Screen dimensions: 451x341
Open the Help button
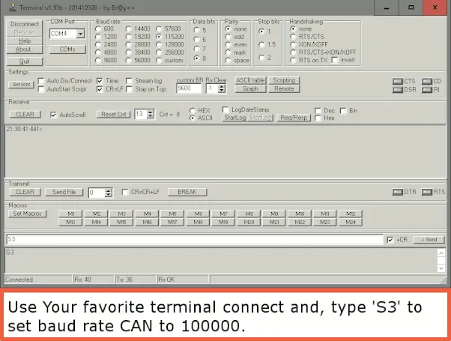coord(25,41)
